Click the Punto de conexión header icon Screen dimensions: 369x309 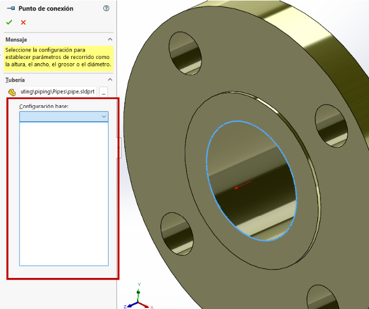coord(11,8)
